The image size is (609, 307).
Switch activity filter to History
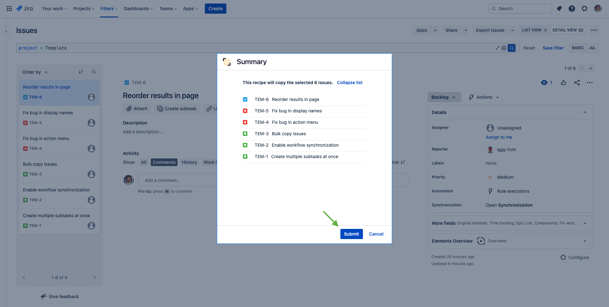pyautogui.click(x=189, y=162)
